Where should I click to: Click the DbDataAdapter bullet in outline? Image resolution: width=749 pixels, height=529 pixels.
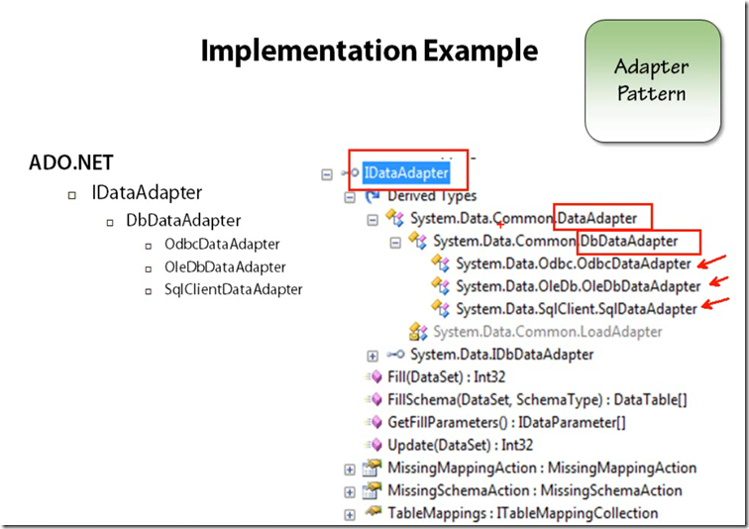[x=183, y=221]
